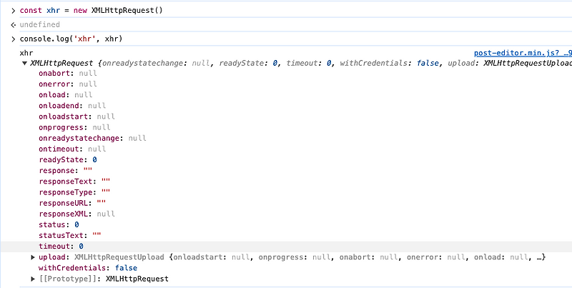
Task: Click the 'const xhr = new XMLHttpRequest()' command
Action: point(92,11)
